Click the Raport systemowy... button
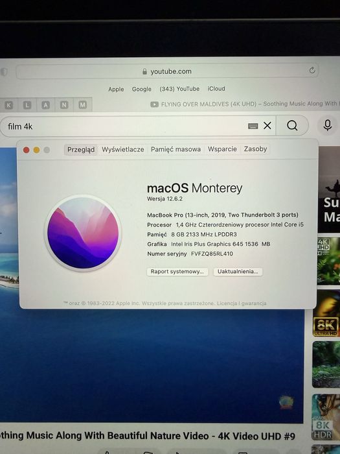This screenshot has height=454, width=340. coord(177,272)
